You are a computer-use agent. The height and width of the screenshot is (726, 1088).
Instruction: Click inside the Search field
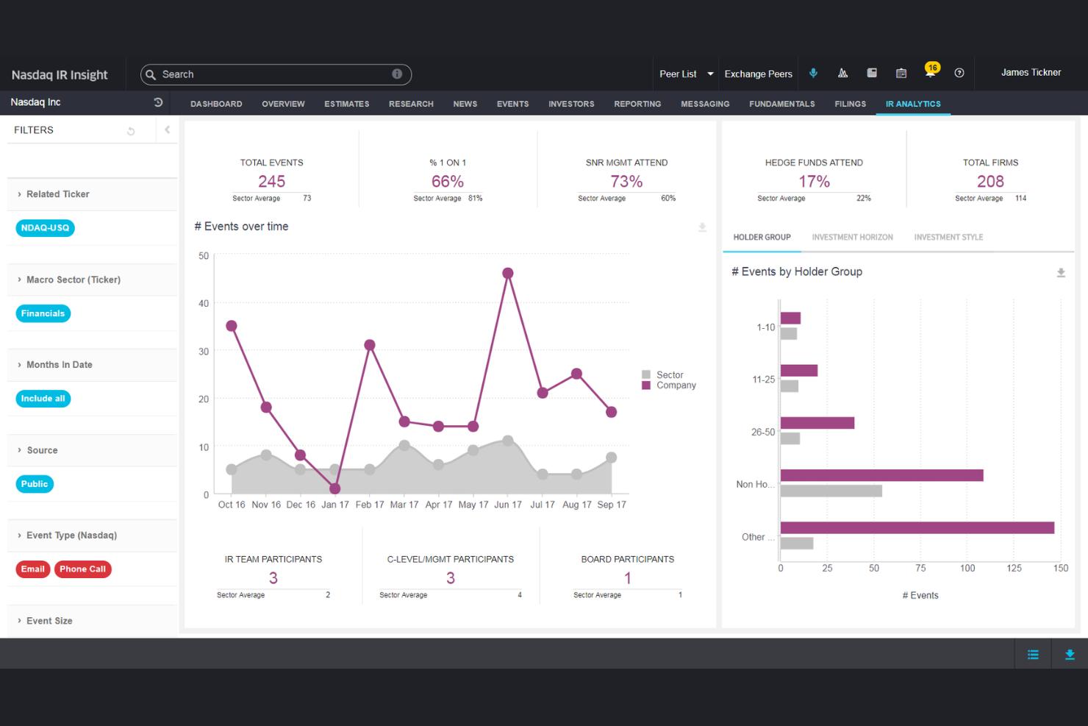(276, 74)
